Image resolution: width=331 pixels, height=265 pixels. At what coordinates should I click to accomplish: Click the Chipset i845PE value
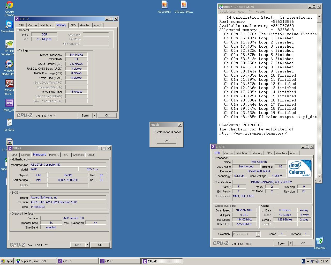pyautogui.click(x=68, y=175)
